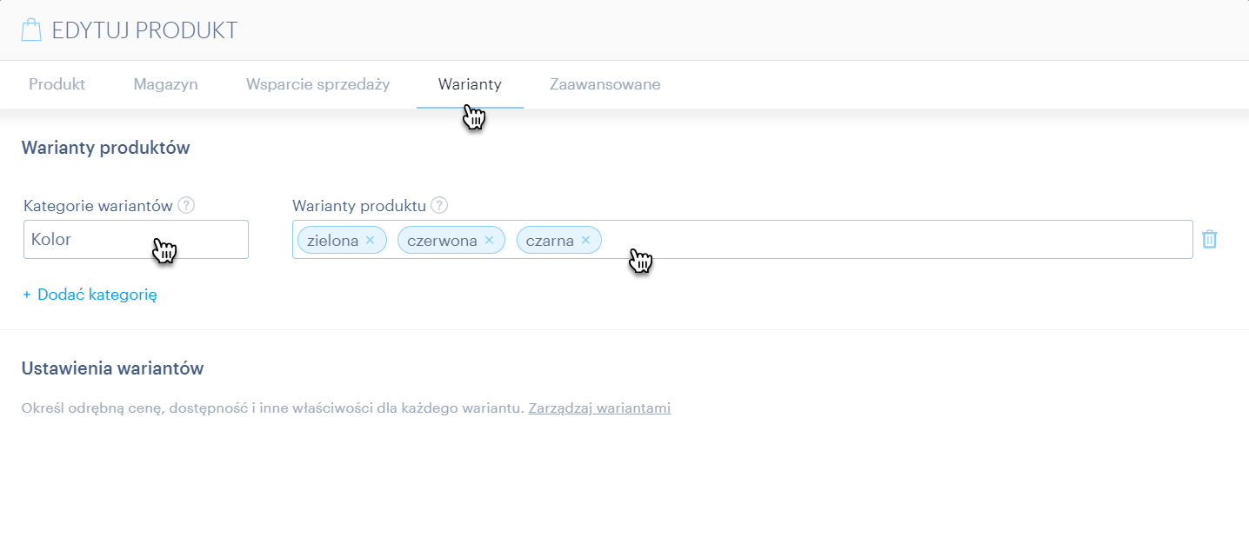Switch to the Magazyn tab
1249x537 pixels.
tap(165, 84)
